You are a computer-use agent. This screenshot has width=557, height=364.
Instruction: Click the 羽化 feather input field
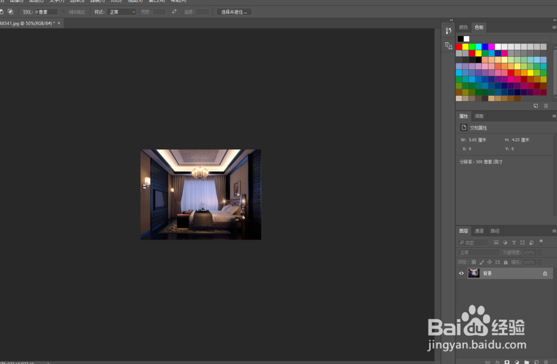pyautogui.click(x=46, y=12)
